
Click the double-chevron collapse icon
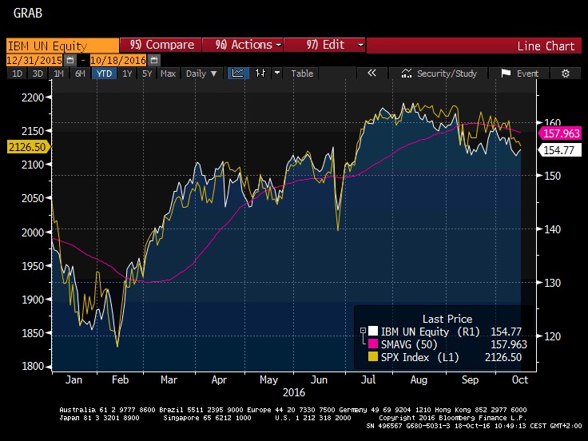371,73
